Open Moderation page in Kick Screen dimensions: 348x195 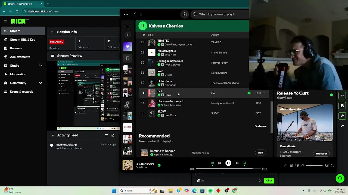click(23, 74)
